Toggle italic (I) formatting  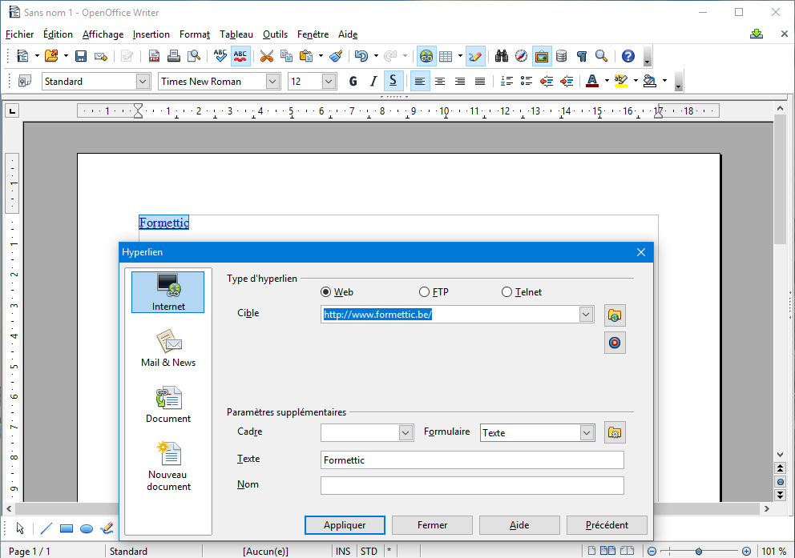pyautogui.click(x=373, y=81)
